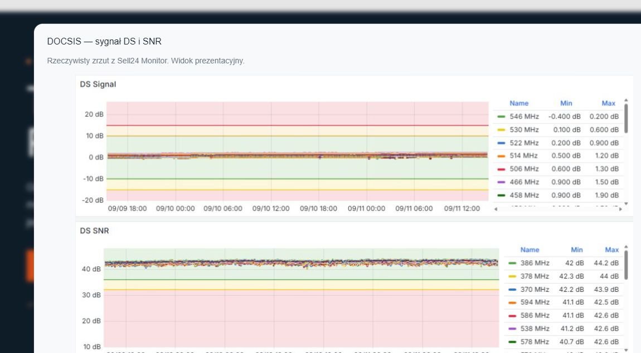Click yellow color swatch next to 530 MHz

coord(501,130)
